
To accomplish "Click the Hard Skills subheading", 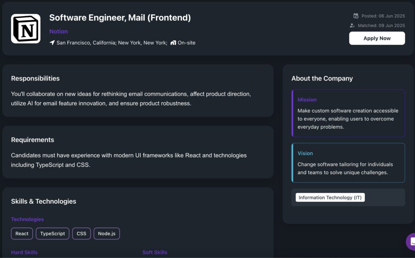I will coord(24,252).
